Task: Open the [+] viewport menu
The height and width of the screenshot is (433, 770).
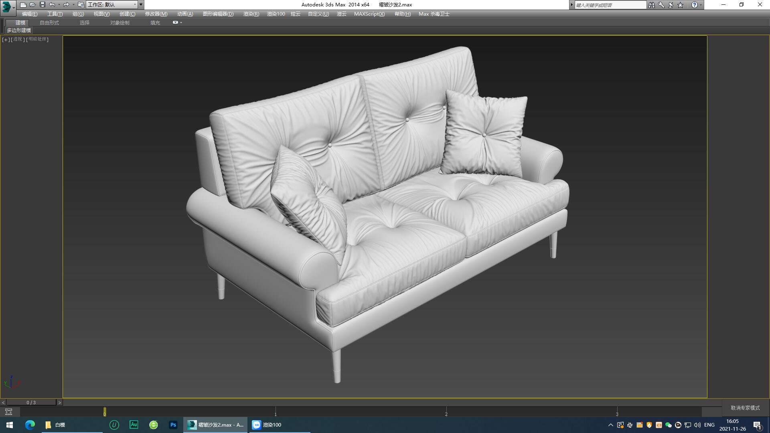Action: pos(6,40)
